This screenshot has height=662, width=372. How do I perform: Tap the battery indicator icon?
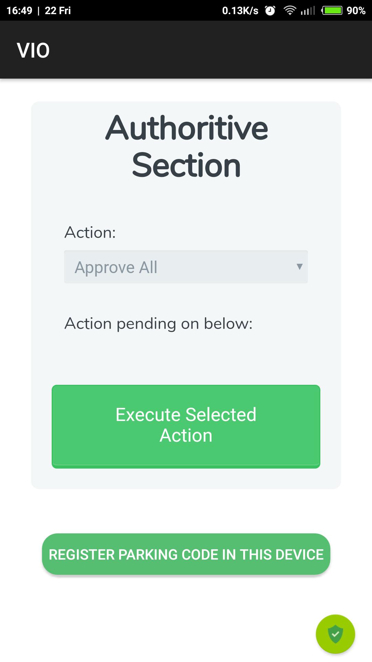[x=332, y=11]
